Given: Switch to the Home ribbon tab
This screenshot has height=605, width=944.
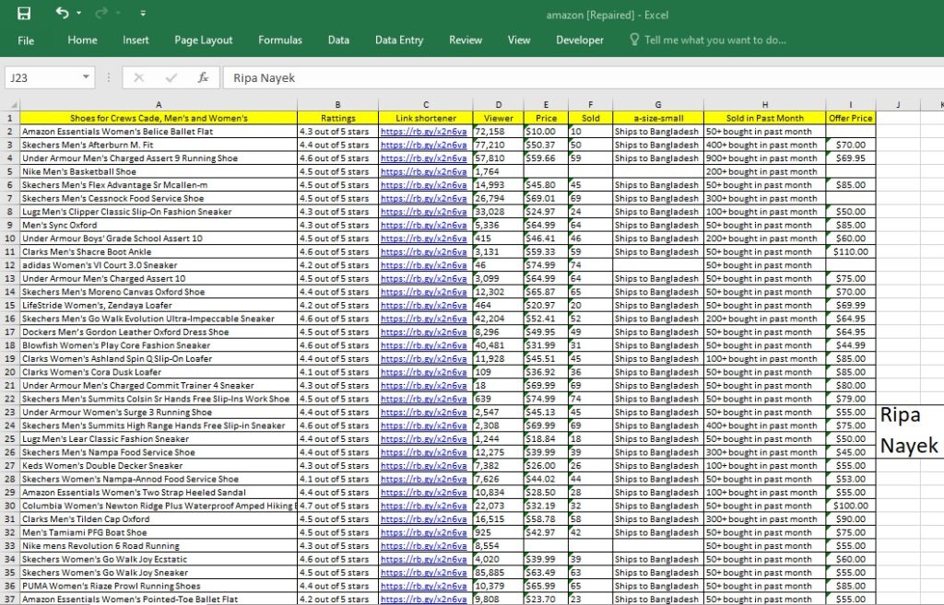Looking at the screenshot, I should (82, 40).
